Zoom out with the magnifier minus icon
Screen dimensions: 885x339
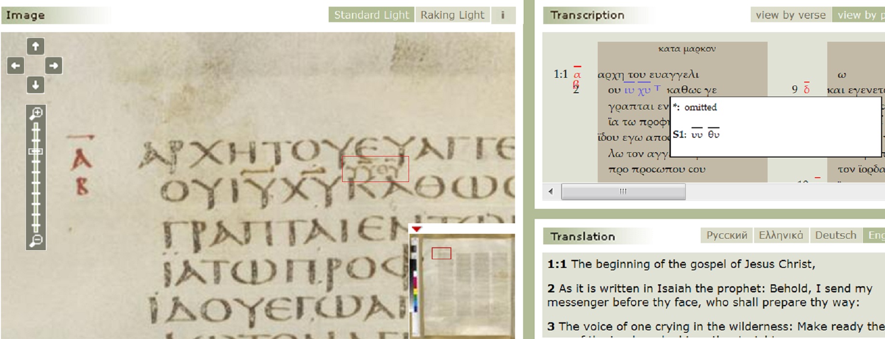click(x=36, y=241)
